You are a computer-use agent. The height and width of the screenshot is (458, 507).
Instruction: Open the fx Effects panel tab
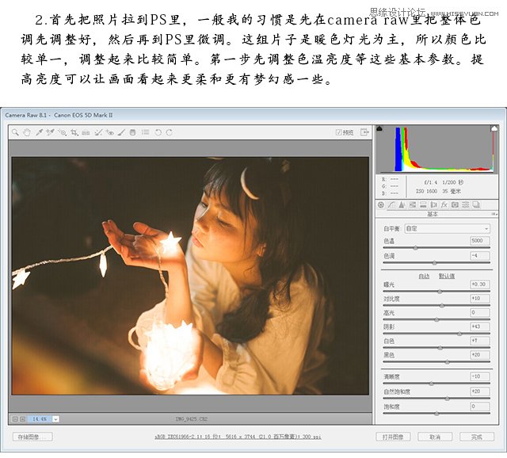444,204
